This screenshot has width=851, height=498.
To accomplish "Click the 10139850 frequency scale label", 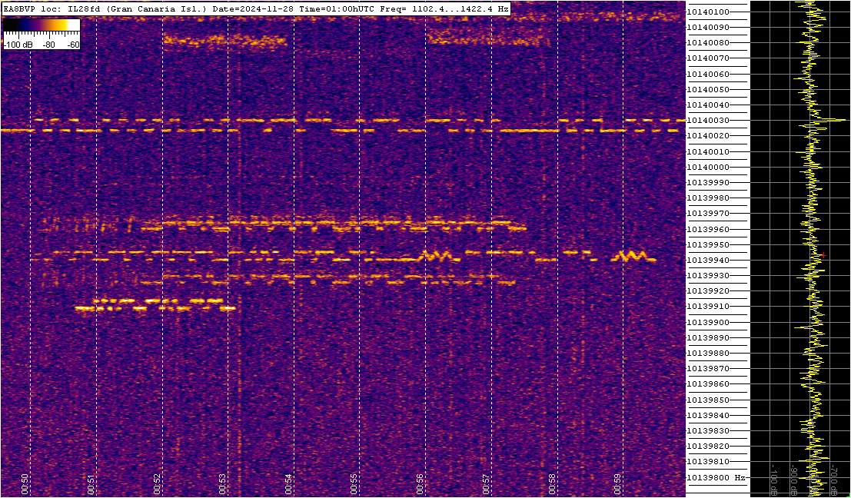I will pos(708,400).
